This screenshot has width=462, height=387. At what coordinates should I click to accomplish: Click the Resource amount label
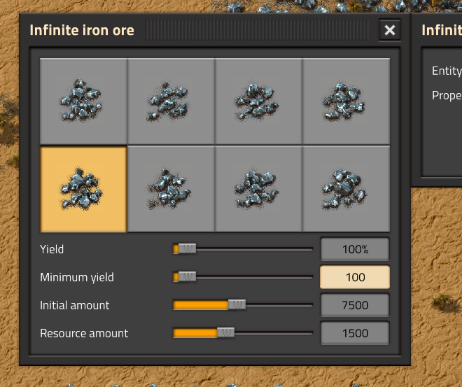pyautogui.click(x=84, y=333)
